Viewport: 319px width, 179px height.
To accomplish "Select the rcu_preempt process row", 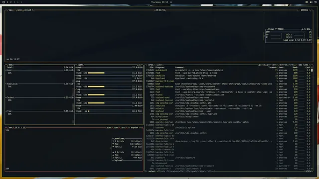I will (228, 119).
